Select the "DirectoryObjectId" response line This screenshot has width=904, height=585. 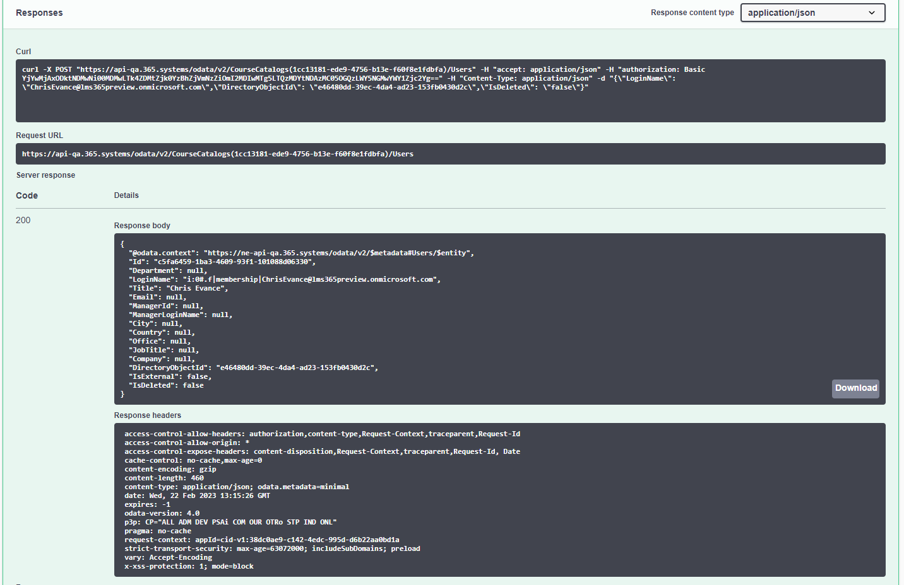pos(253,368)
